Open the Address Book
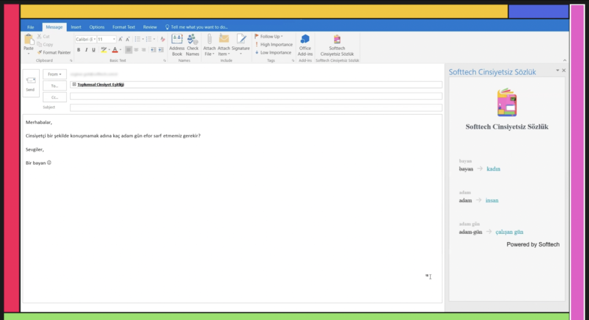Screen dimensions: 589x320 [177, 45]
